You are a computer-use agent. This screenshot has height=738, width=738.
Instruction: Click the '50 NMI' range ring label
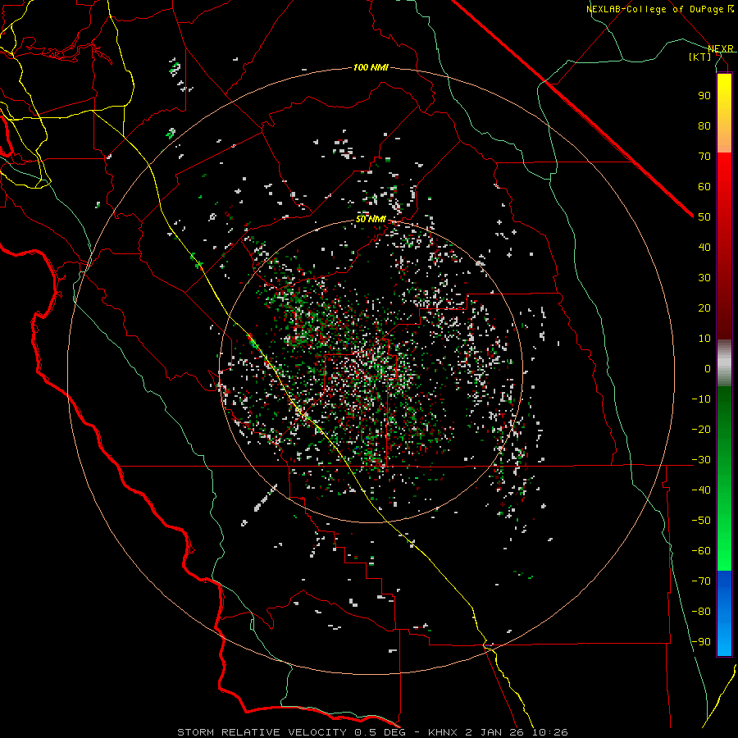(x=371, y=219)
